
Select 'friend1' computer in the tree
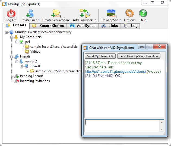click(35, 66)
